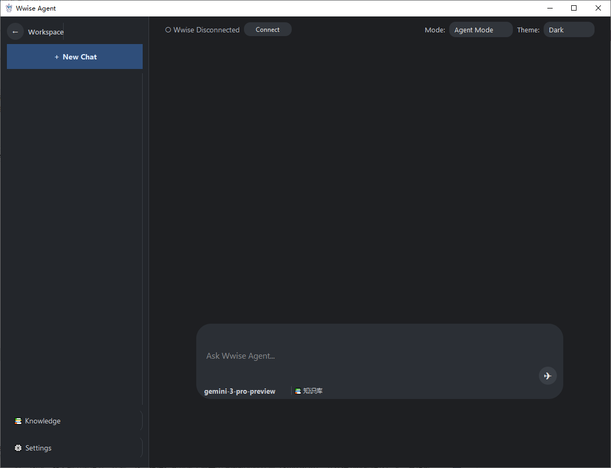
Task: Expand the Theme dropdown set to Dark
Action: click(x=569, y=30)
